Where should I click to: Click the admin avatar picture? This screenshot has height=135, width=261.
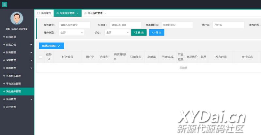point(17,18)
